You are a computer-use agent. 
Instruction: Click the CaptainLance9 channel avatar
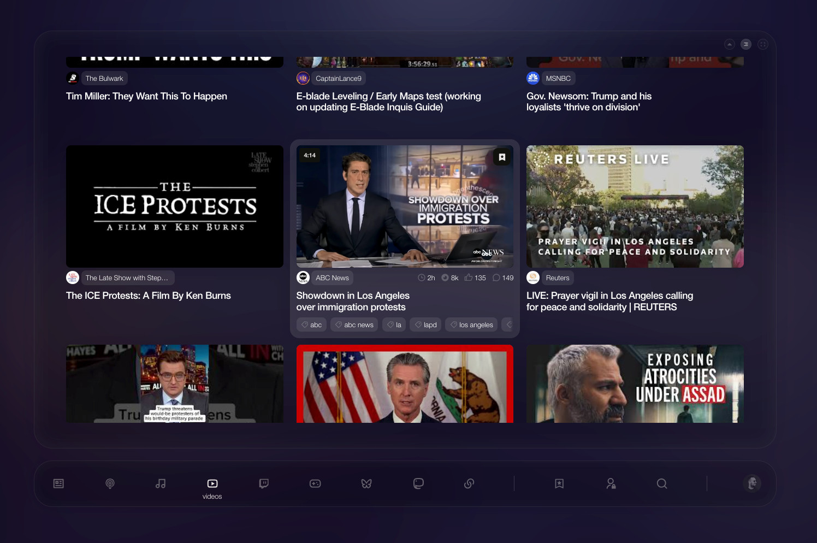point(303,78)
